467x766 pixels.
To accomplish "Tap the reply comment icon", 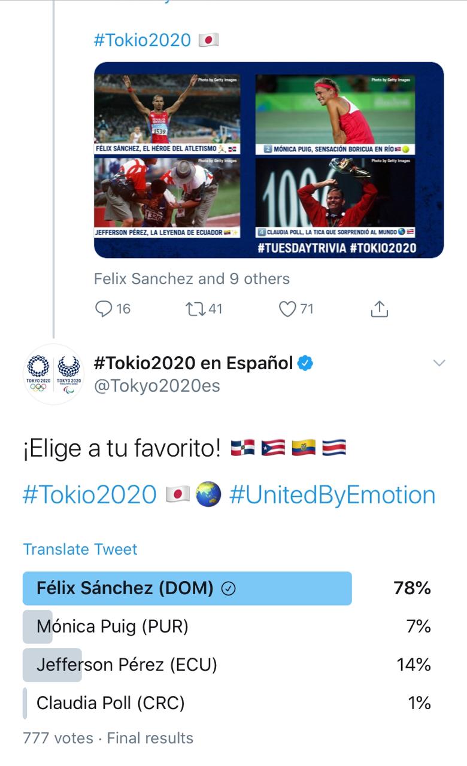I will point(104,309).
